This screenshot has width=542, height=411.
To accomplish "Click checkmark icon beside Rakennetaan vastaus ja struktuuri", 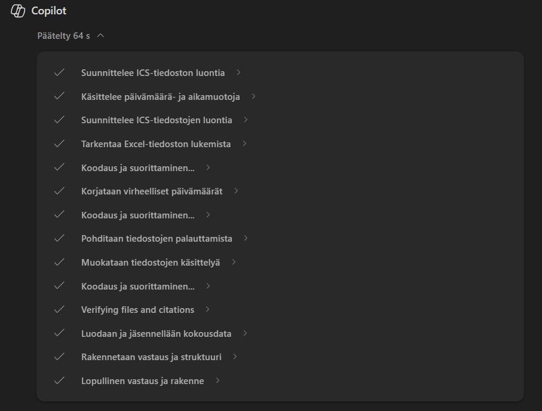I will point(59,357).
